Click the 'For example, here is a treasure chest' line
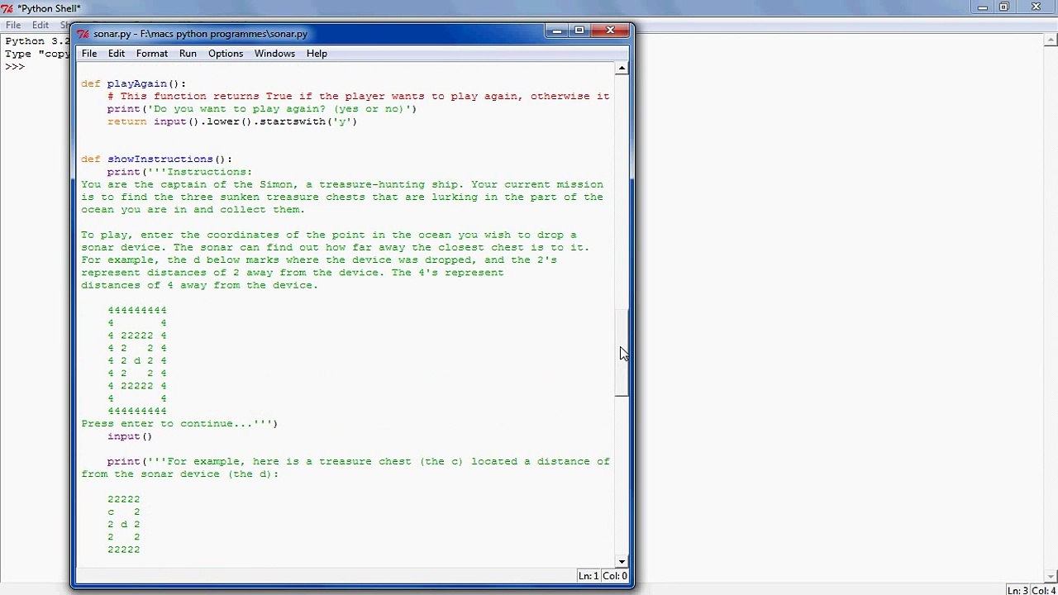The height and width of the screenshot is (595, 1058). point(359,461)
